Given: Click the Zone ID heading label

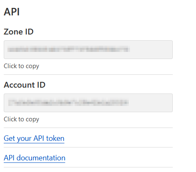Looking at the screenshot, I should click(x=19, y=32).
